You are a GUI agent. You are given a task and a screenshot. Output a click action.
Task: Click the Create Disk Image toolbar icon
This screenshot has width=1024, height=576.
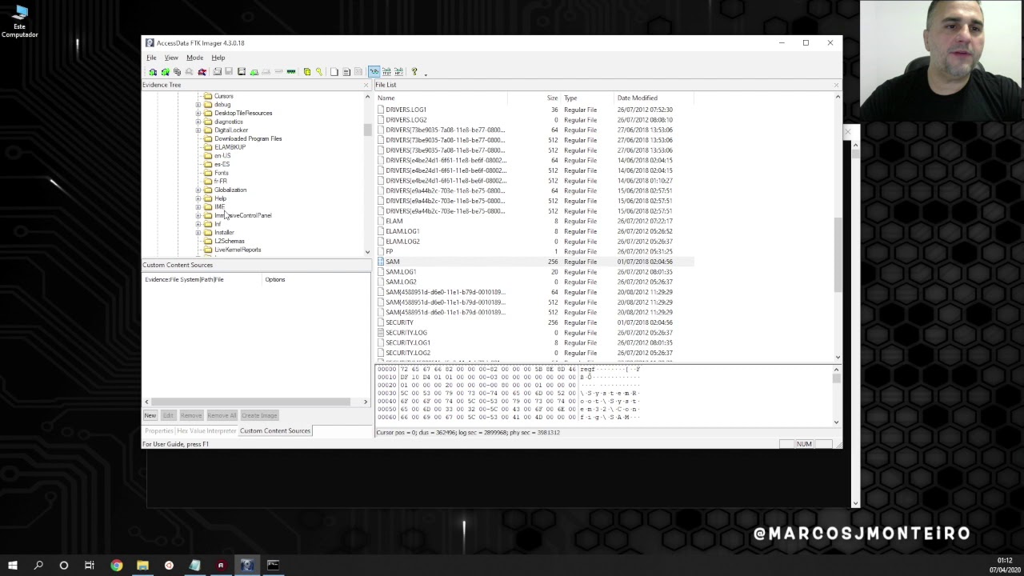(217, 71)
